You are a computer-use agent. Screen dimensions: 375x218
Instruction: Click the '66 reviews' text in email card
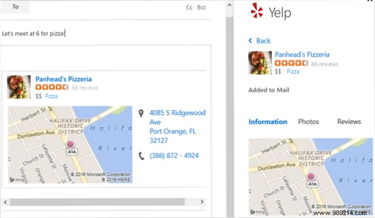point(85,88)
